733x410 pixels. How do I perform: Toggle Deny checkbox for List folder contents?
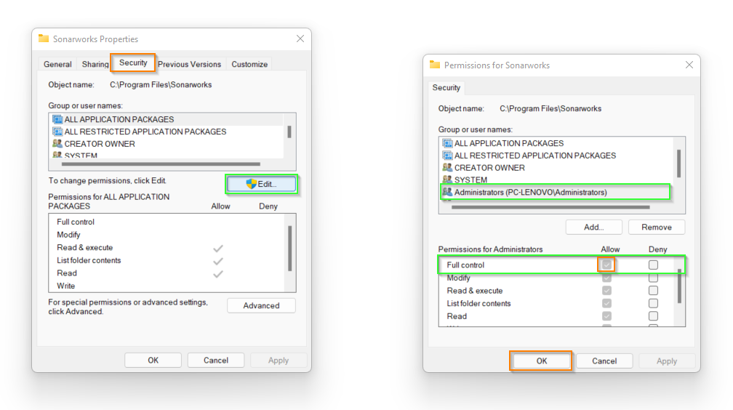tap(653, 303)
